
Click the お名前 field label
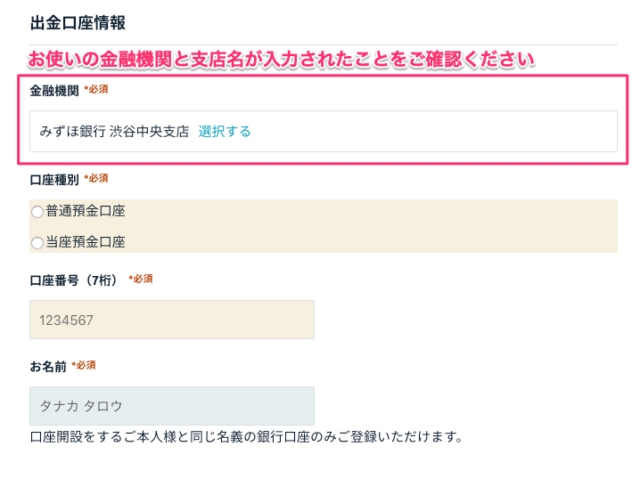coord(48,366)
